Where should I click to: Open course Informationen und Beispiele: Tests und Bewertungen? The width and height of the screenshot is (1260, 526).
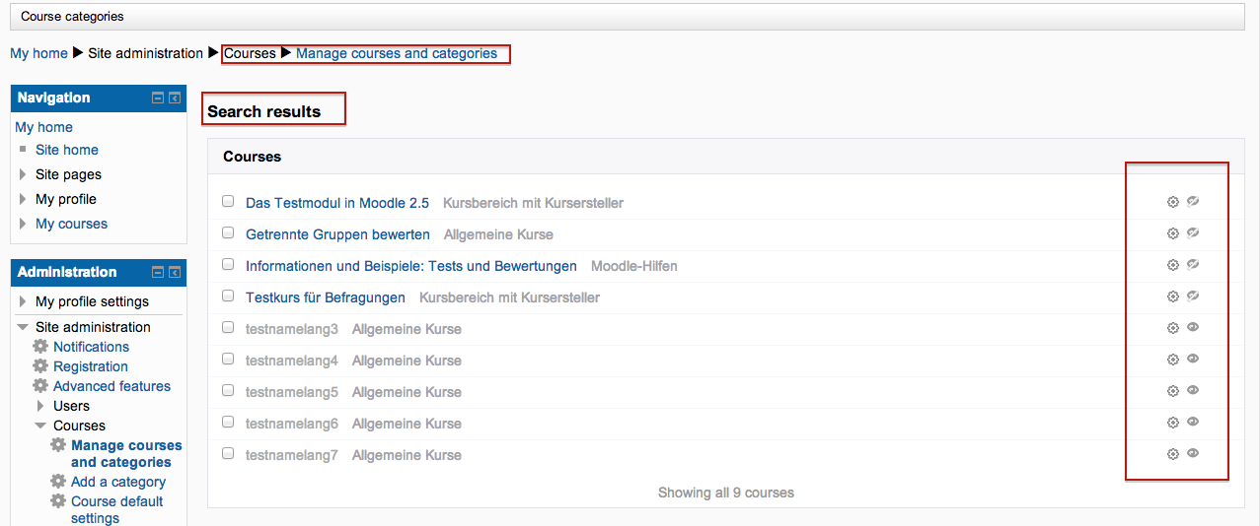tap(411, 266)
